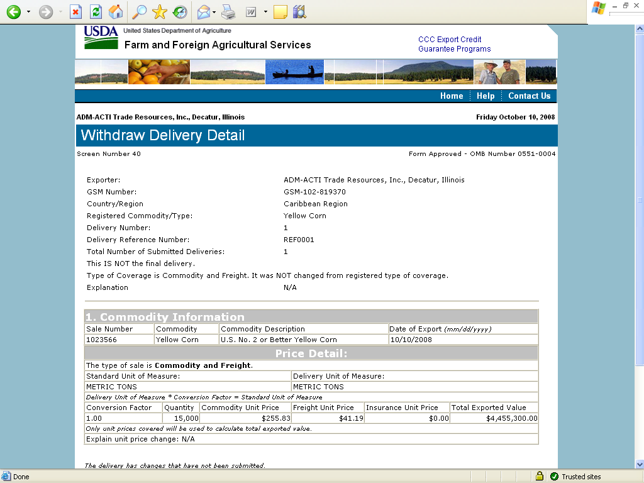
Task: Click the green Back navigation arrow
Action: (x=13, y=12)
